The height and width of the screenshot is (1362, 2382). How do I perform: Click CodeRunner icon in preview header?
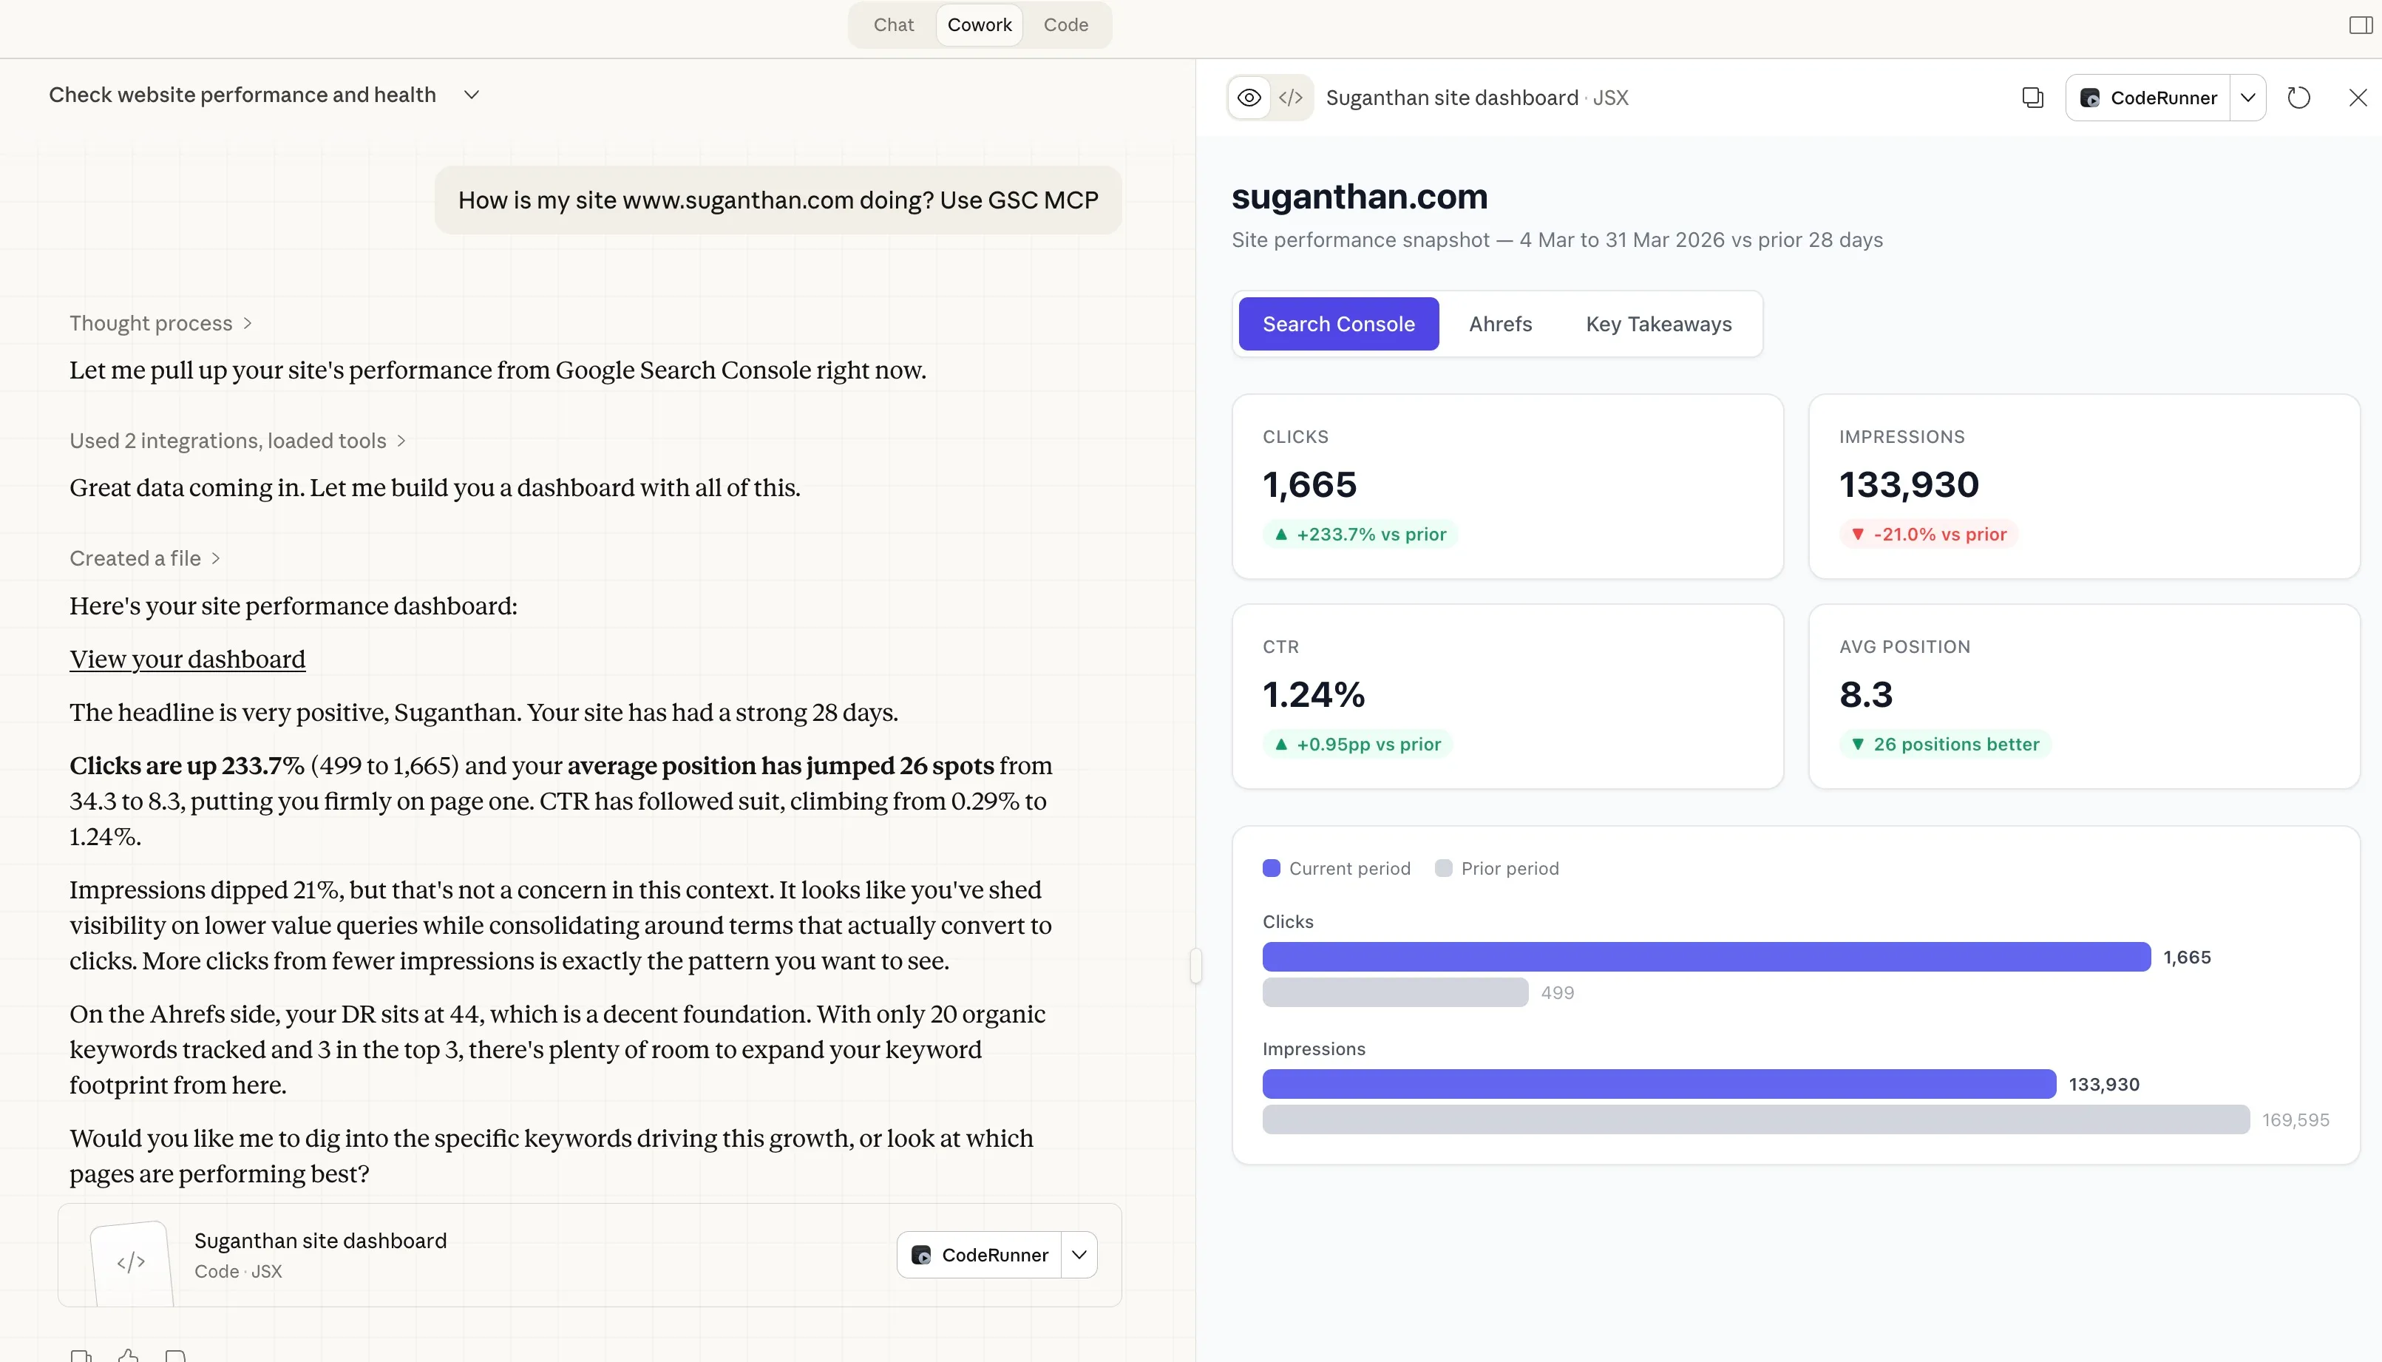click(x=2089, y=98)
